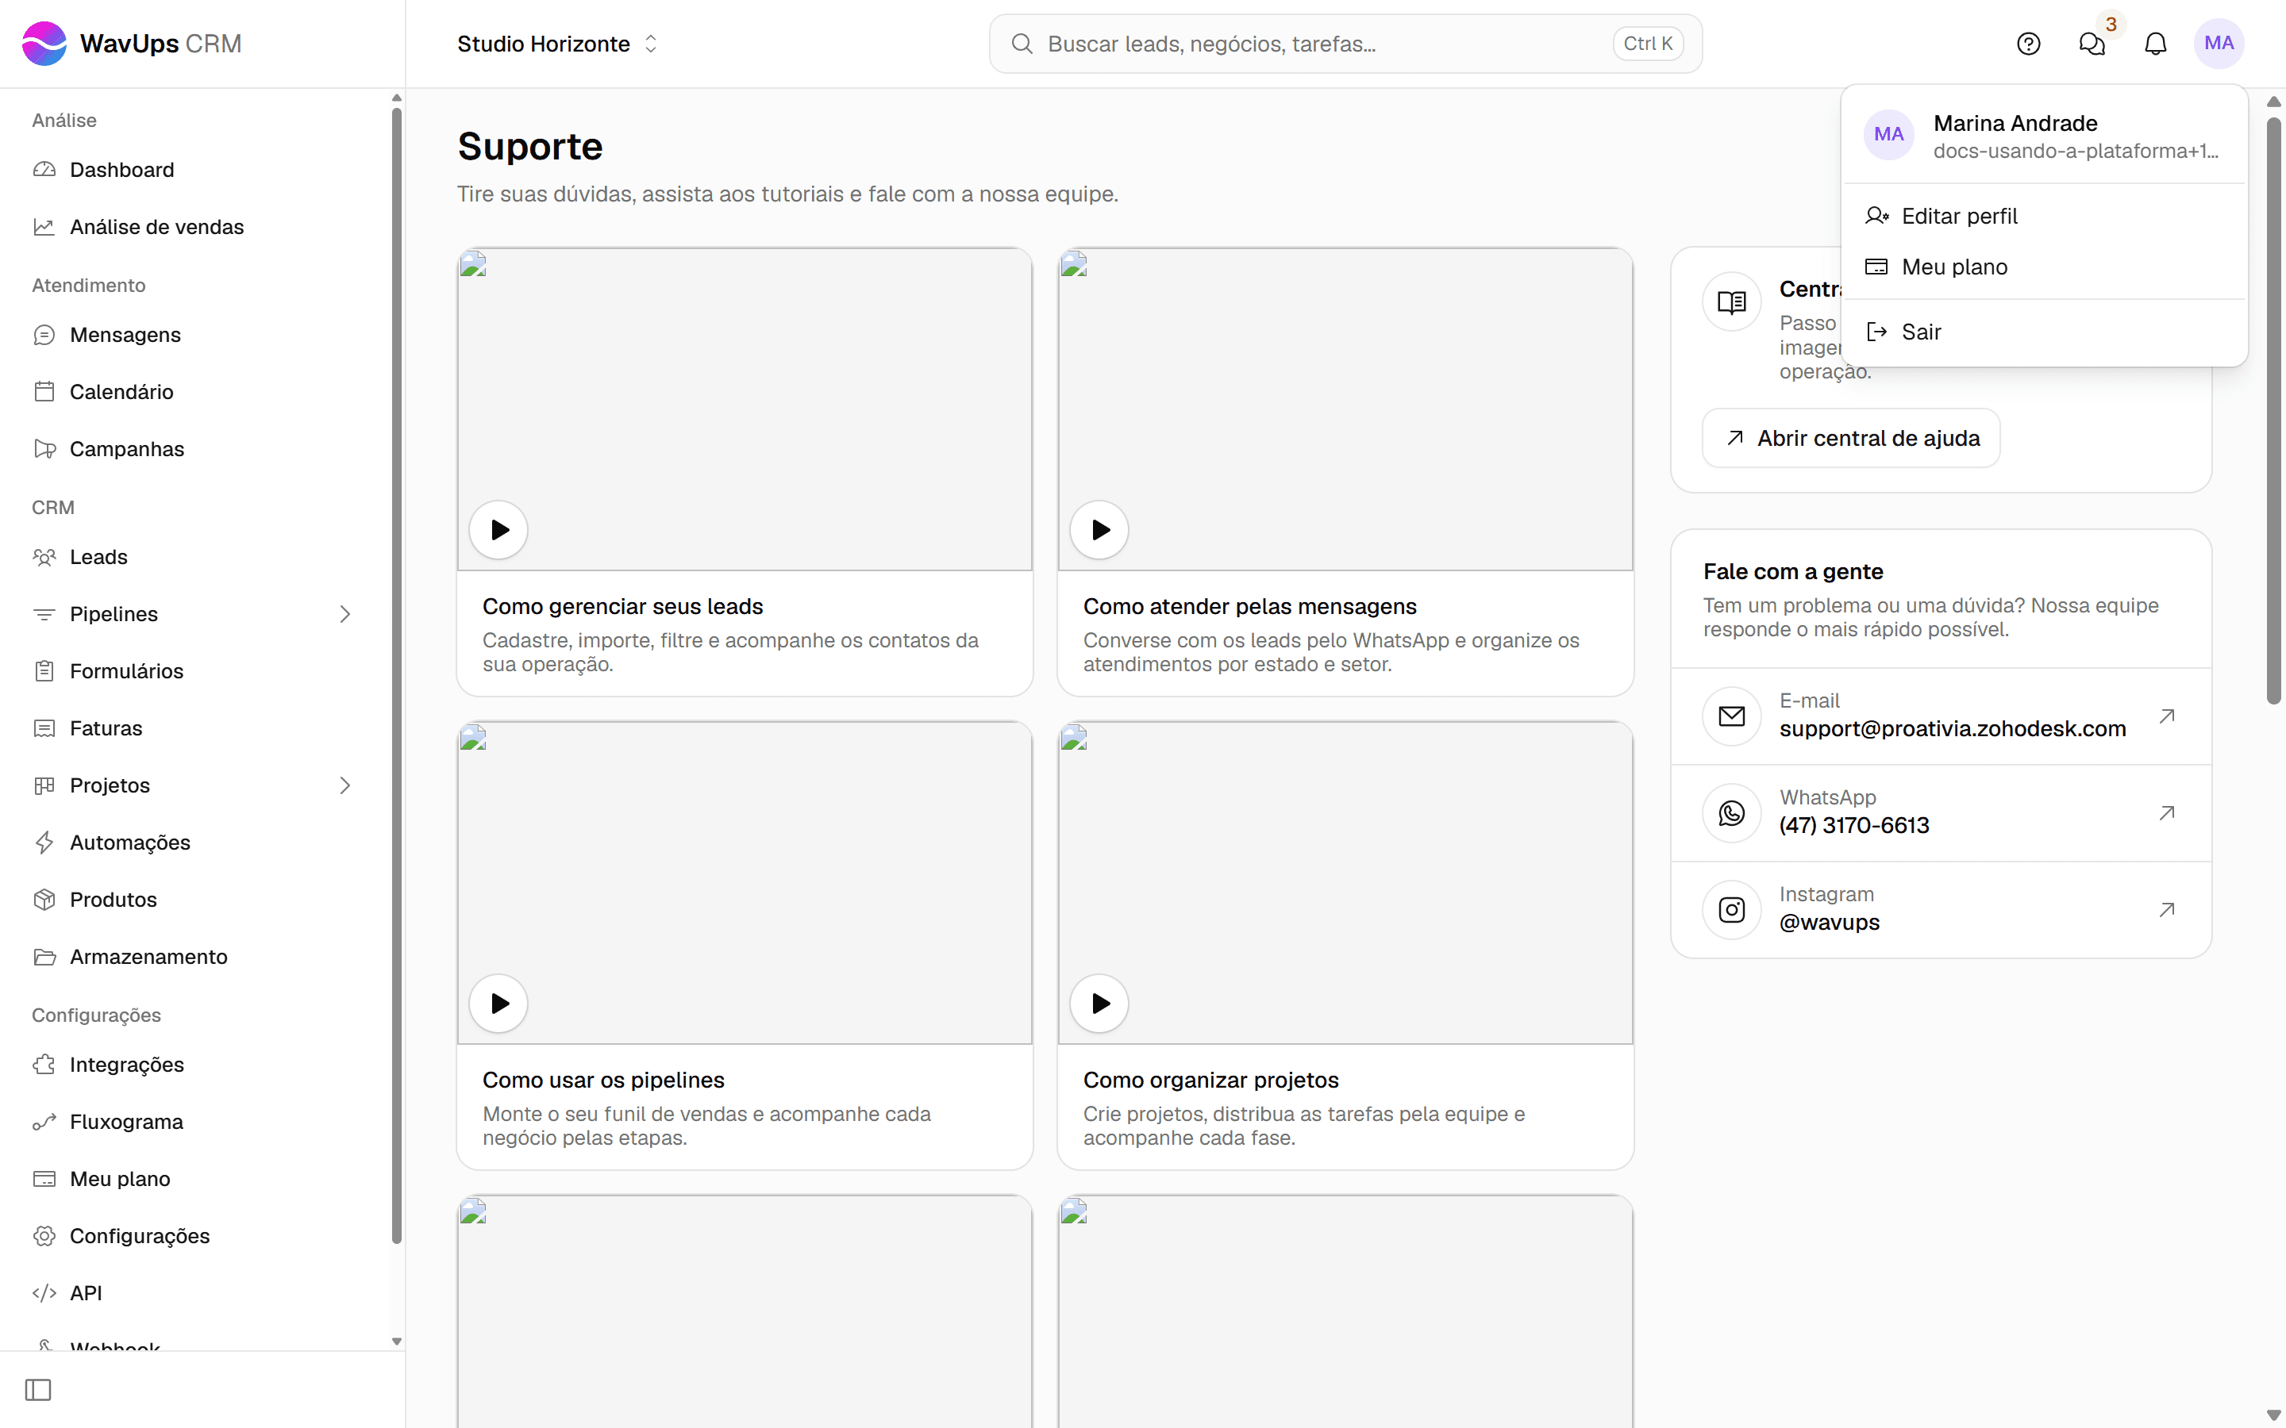The height and width of the screenshot is (1428, 2286).
Task: Click 'Abrir central de ajuda' button
Action: point(1850,438)
